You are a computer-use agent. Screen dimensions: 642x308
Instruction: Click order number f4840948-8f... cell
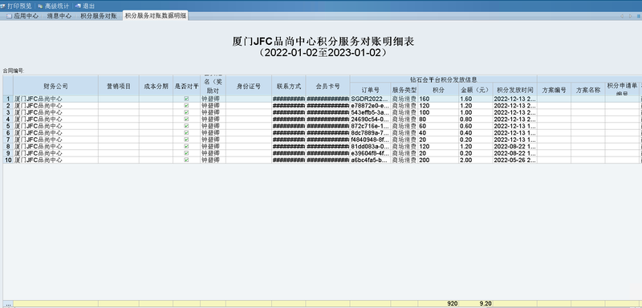(370, 140)
